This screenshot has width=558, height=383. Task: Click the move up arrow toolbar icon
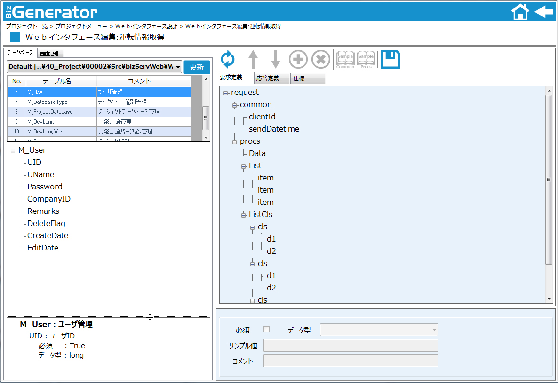pyautogui.click(x=253, y=59)
